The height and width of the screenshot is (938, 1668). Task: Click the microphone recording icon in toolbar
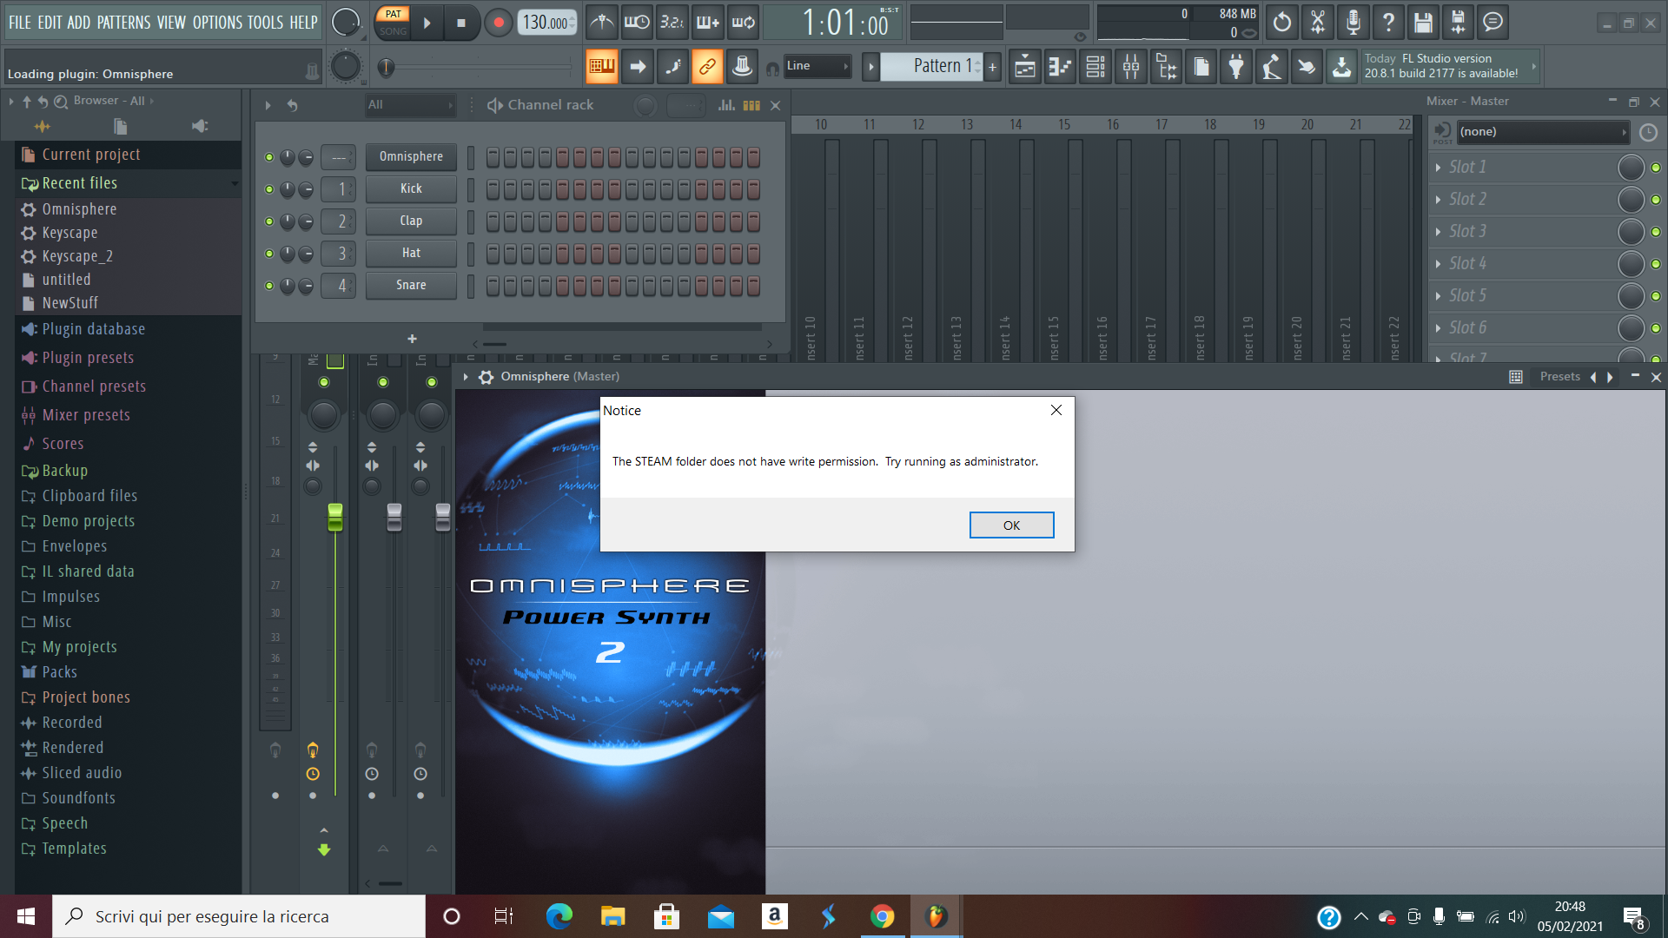point(1353,23)
